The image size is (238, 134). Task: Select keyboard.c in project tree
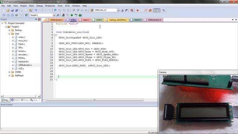(23, 61)
